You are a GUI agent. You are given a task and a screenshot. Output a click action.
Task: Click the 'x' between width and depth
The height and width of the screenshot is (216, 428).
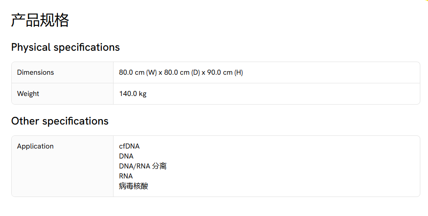click(161, 72)
